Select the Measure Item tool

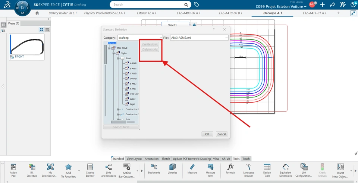(x=210, y=170)
